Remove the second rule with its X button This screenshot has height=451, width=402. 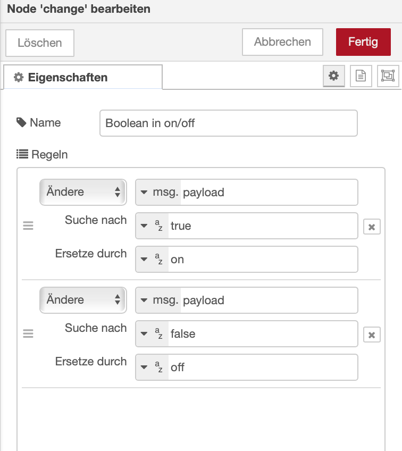point(372,335)
